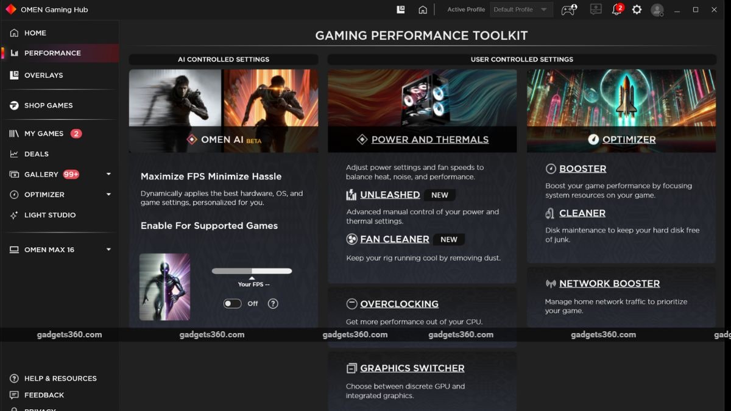This screenshot has height=411, width=731.
Task: Click the Your FPS slider bar
Action: (252, 271)
